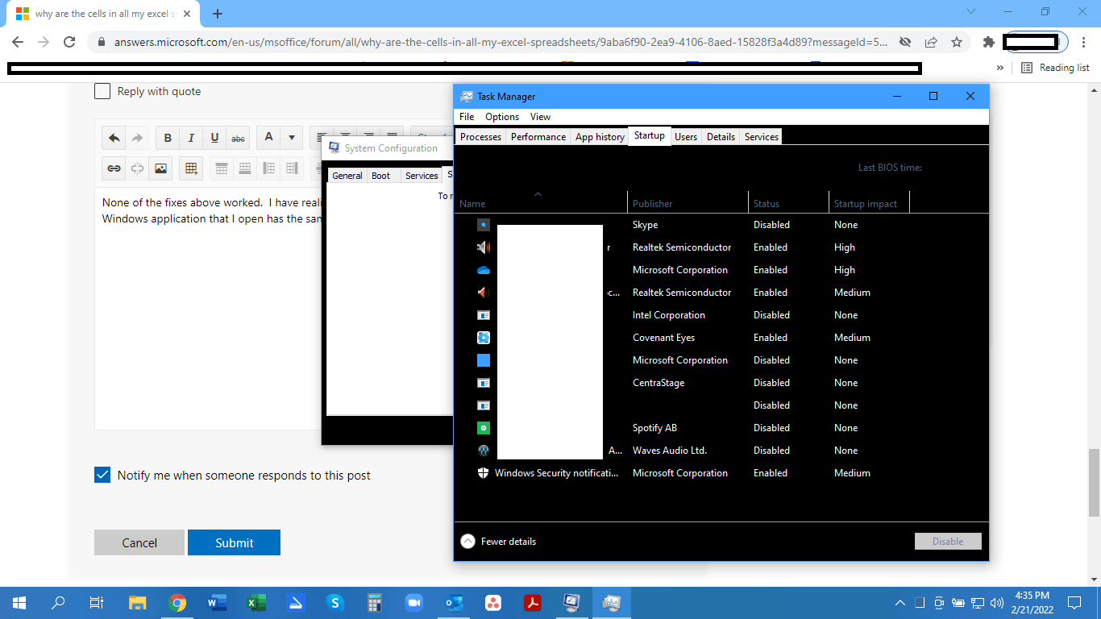Apply strikethrough formatting
This screenshot has width=1101, height=619.
coord(238,138)
